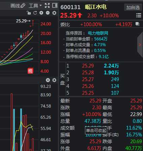Screen dimensions: 143x151
Task: Click the red 榜 badge on chart
Action: [30, 71]
